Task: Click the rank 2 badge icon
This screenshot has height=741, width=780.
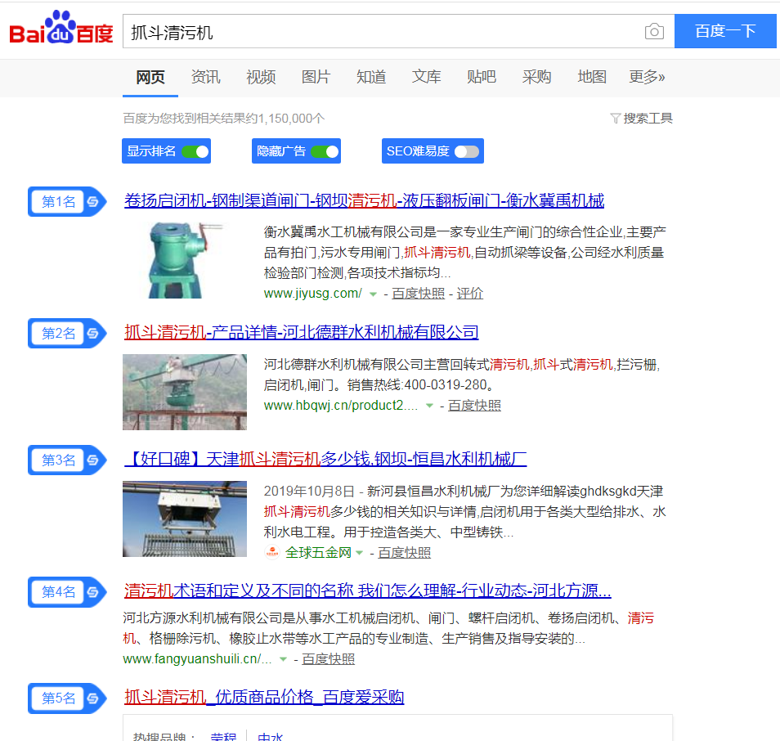Action: pyautogui.click(x=93, y=334)
